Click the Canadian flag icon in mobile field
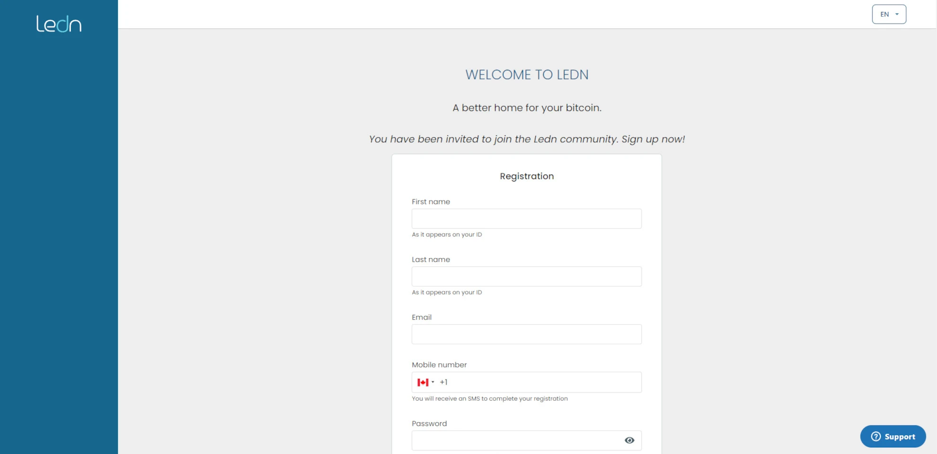This screenshot has height=454, width=937. click(423, 382)
